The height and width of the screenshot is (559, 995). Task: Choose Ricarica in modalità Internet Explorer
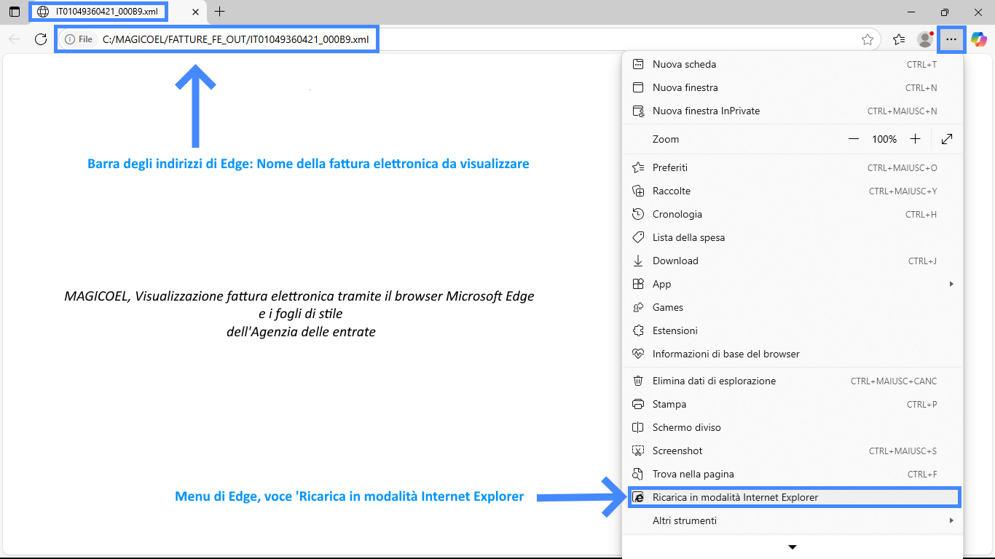[793, 497]
